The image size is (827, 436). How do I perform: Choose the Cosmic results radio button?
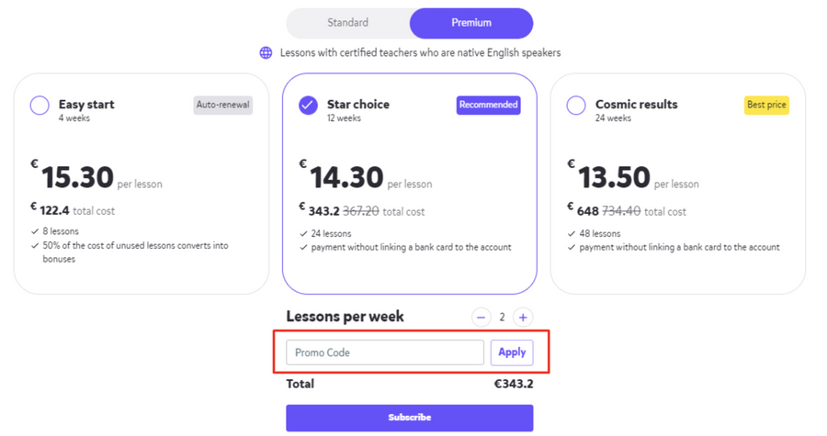point(576,106)
